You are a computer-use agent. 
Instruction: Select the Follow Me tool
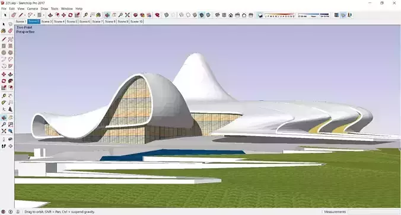coord(10,81)
